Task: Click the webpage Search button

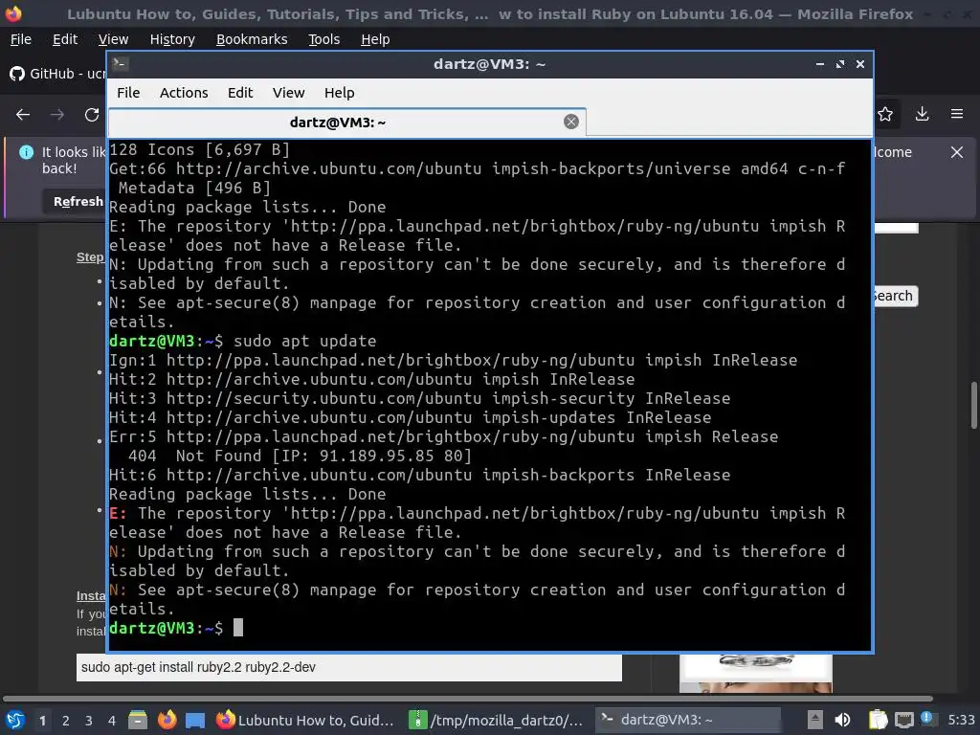Action: tap(894, 296)
